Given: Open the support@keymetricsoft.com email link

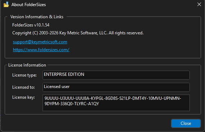Looking at the screenshot, I should [40, 42].
